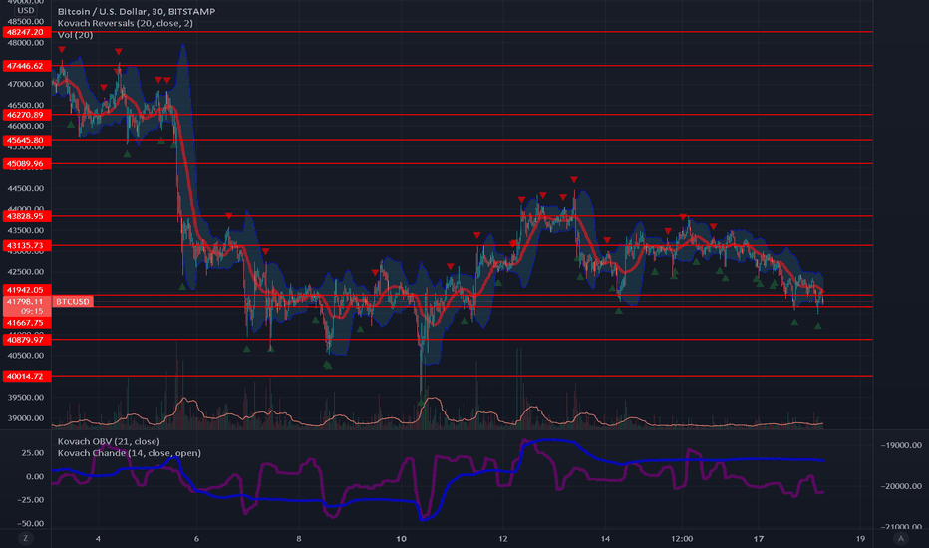Click the 47446.62 horizontal level label

[x=26, y=66]
